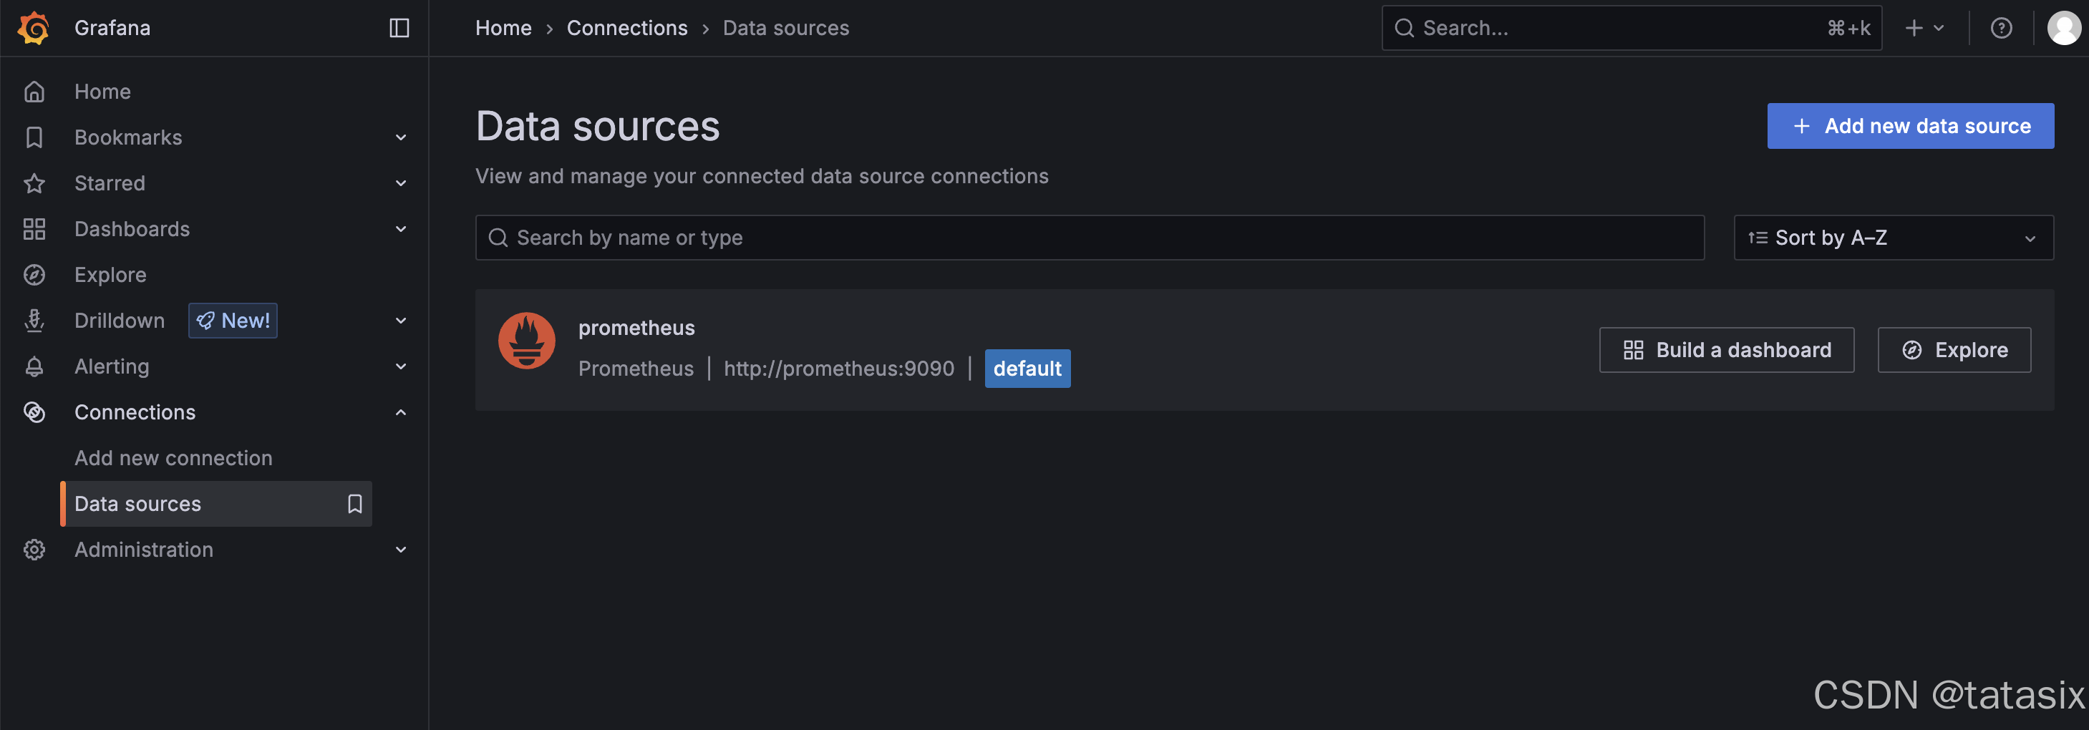Focus the Search by name or type field

[x=1089, y=238]
